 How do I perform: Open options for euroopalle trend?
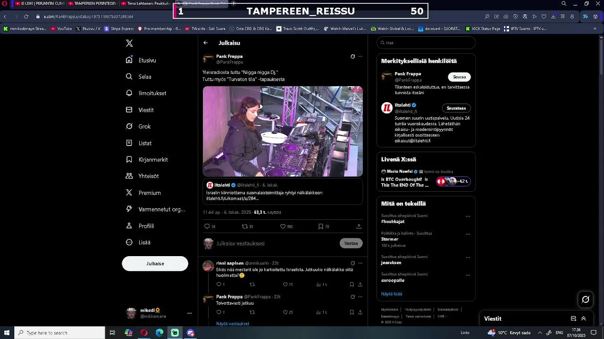coord(468,275)
